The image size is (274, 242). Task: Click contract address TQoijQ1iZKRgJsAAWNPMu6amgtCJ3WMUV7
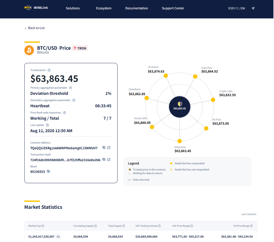[x=64, y=148]
